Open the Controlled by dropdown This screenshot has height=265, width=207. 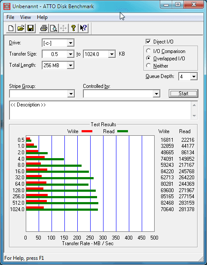(156, 94)
